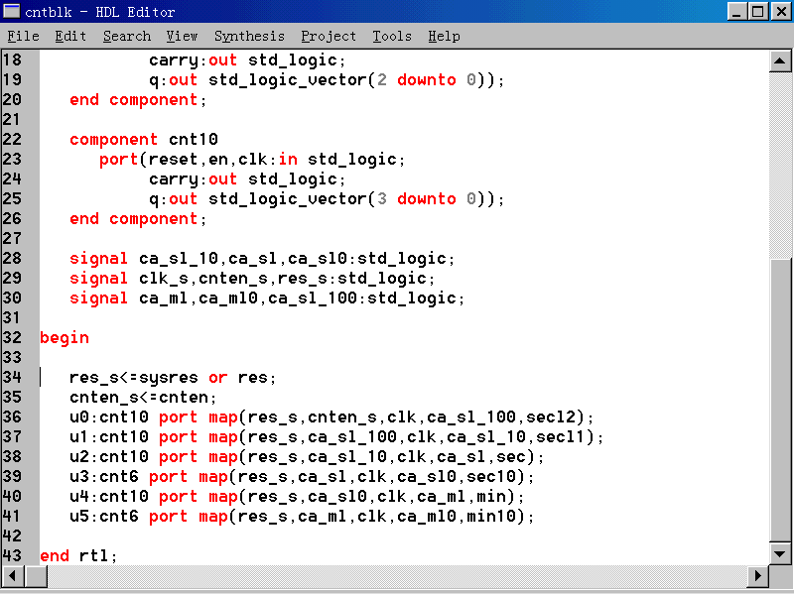Open the Edit menu
The height and width of the screenshot is (595, 794).
70,37
